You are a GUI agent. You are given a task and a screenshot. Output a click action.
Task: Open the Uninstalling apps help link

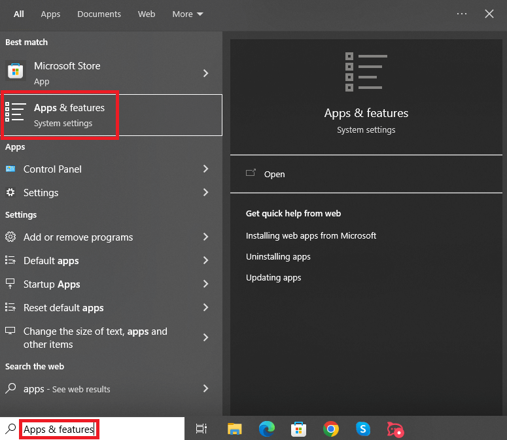[x=278, y=256]
